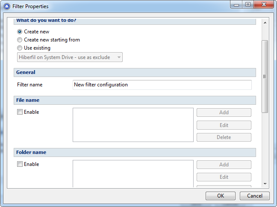Enable the Folder name filter checkbox
Image resolution: width=277 pixels, height=207 pixels.
tap(20, 164)
